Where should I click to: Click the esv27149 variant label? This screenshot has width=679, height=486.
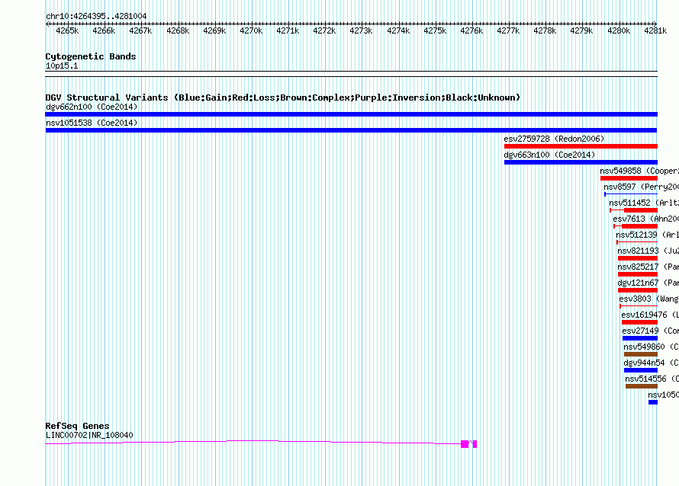pyautogui.click(x=650, y=331)
